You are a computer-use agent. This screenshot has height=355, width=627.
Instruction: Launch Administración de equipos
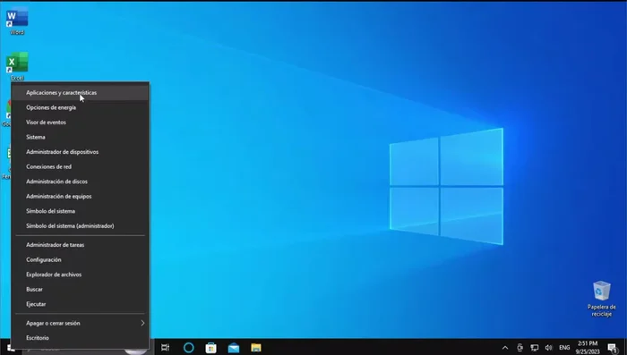coord(80,196)
